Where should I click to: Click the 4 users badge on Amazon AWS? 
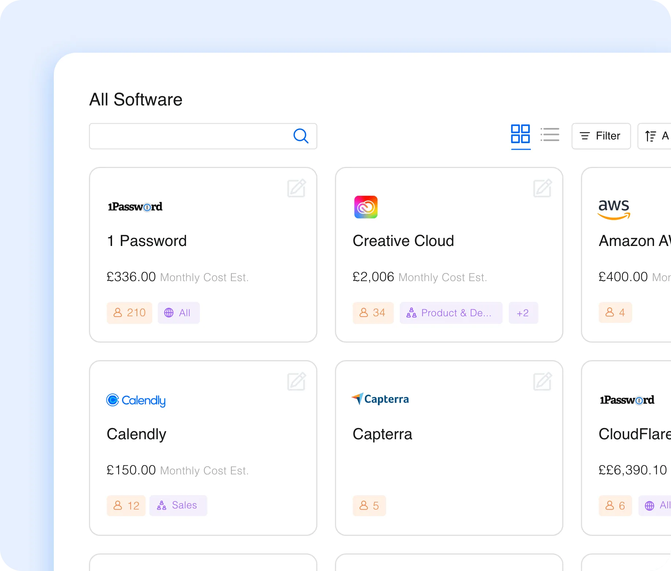pyautogui.click(x=615, y=312)
